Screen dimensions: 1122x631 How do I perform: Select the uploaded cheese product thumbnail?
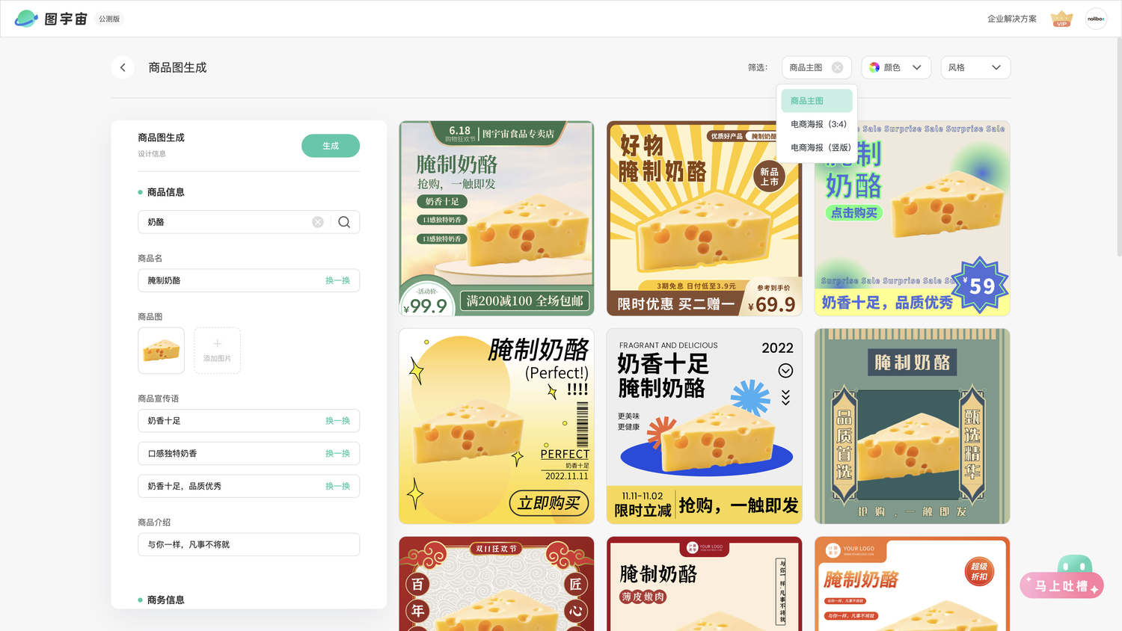tap(161, 350)
